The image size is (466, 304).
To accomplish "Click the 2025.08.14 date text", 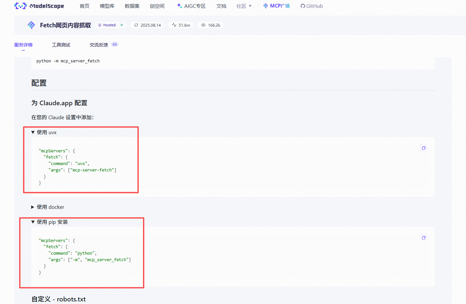I will (150, 25).
